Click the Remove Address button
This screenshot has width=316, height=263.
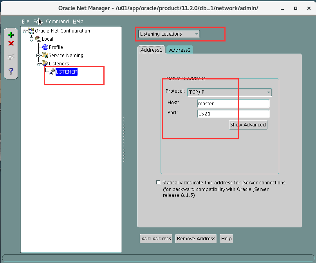click(196, 239)
